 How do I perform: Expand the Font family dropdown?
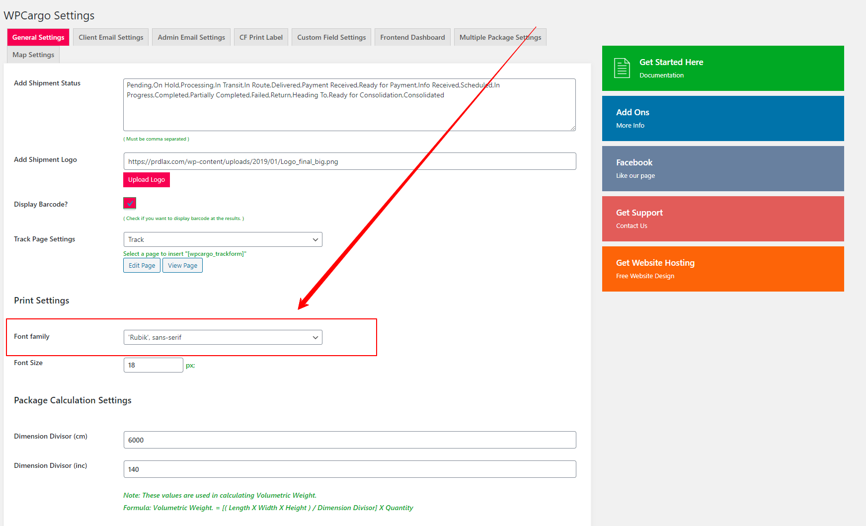(223, 337)
